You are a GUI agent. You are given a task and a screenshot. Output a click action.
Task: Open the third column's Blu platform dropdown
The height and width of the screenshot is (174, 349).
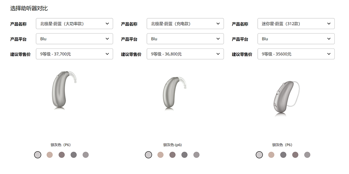pos(296,39)
